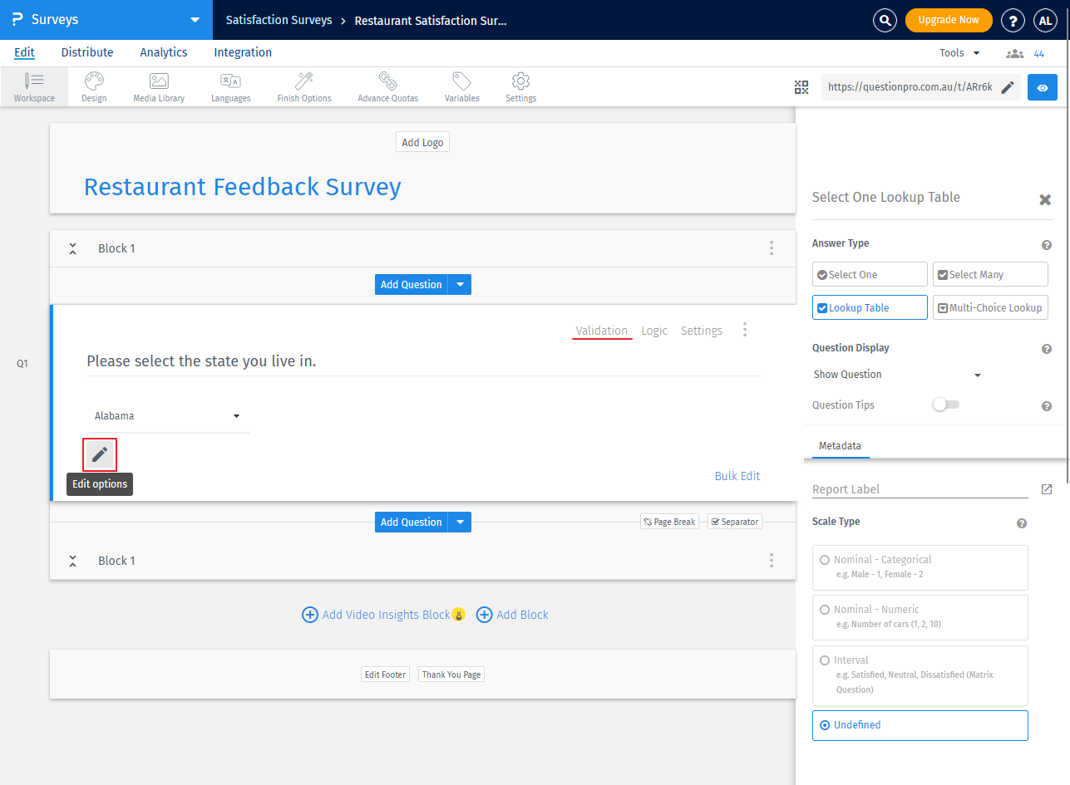This screenshot has height=785, width=1070.
Task: Open the Show Question display dropdown
Action: coord(896,375)
